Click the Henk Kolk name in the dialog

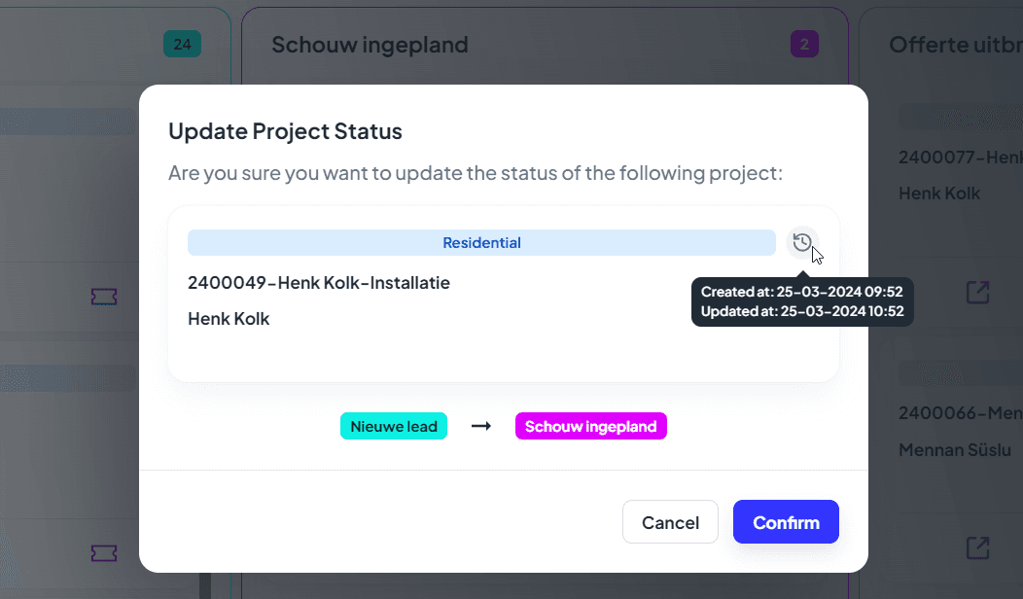tap(229, 318)
